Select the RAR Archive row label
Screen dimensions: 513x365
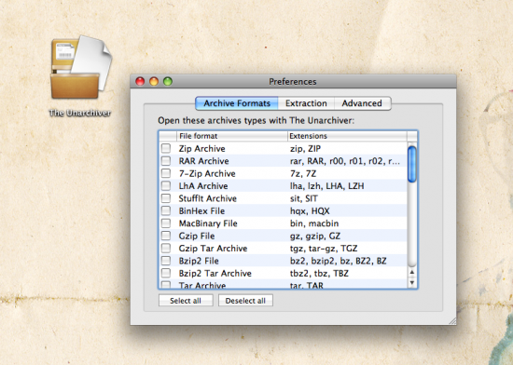203,161
